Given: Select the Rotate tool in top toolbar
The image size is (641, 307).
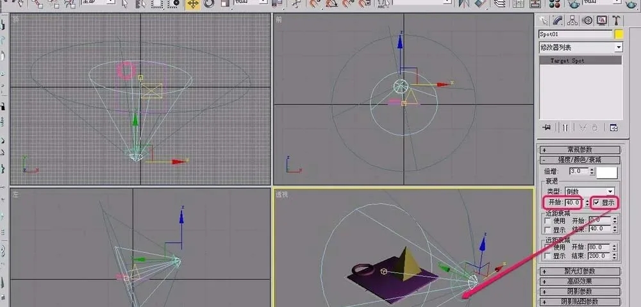Looking at the screenshot, I should click(x=209, y=4).
